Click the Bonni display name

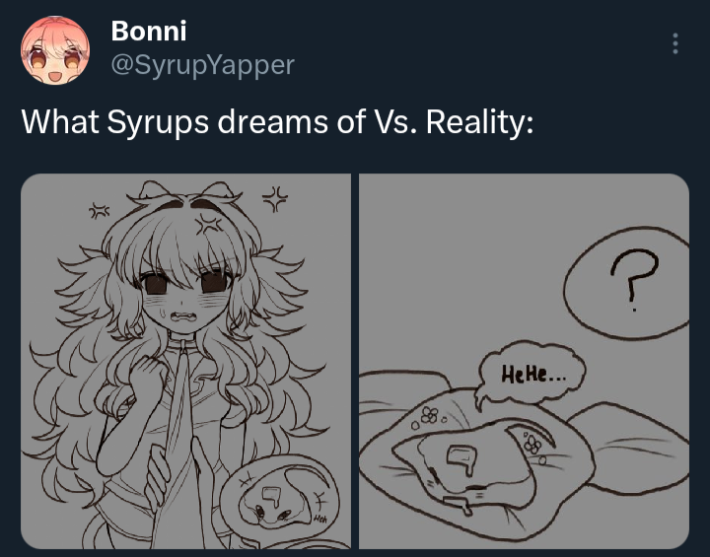pos(149,31)
